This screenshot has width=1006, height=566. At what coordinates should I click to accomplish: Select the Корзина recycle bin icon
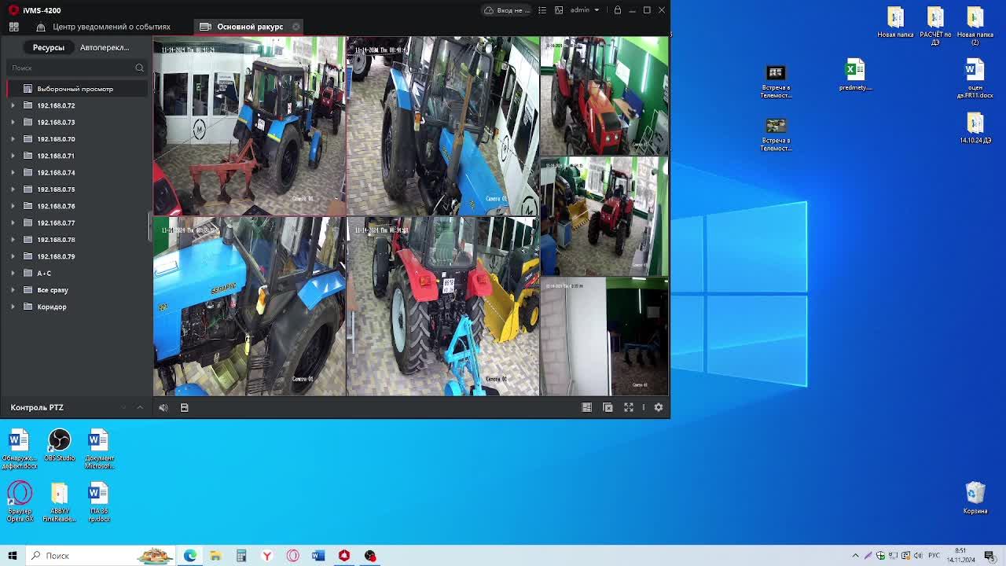pos(975,498)
